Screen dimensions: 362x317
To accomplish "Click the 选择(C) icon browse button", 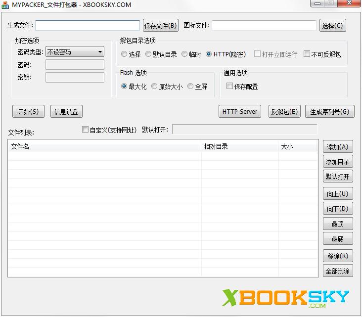I will pos(332,25).
